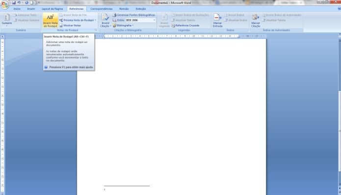The height and width of the screenshot is (195, 341).
Task: Open the Revisão tab
Action: click(124, 9)
